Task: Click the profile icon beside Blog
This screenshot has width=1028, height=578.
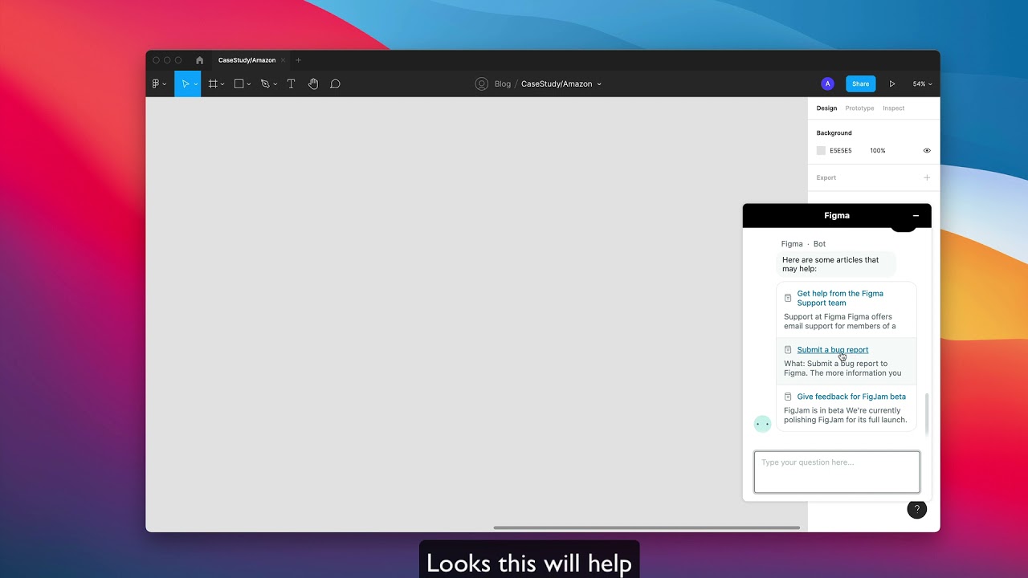Action: tap(481, 83)
